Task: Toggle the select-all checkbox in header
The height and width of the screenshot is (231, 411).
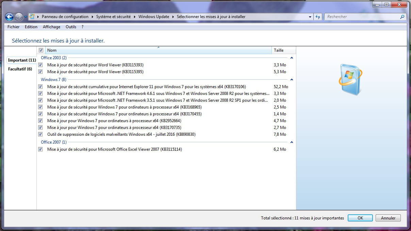Action: coord(41,50)
